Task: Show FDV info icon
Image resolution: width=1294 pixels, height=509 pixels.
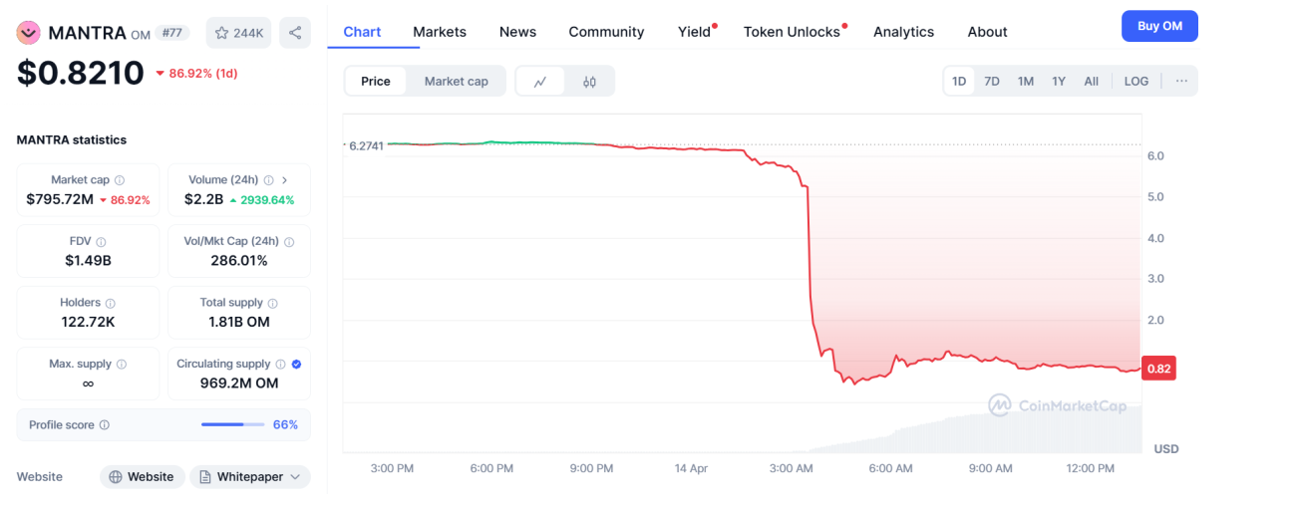Action: click(x=101, y=242)
